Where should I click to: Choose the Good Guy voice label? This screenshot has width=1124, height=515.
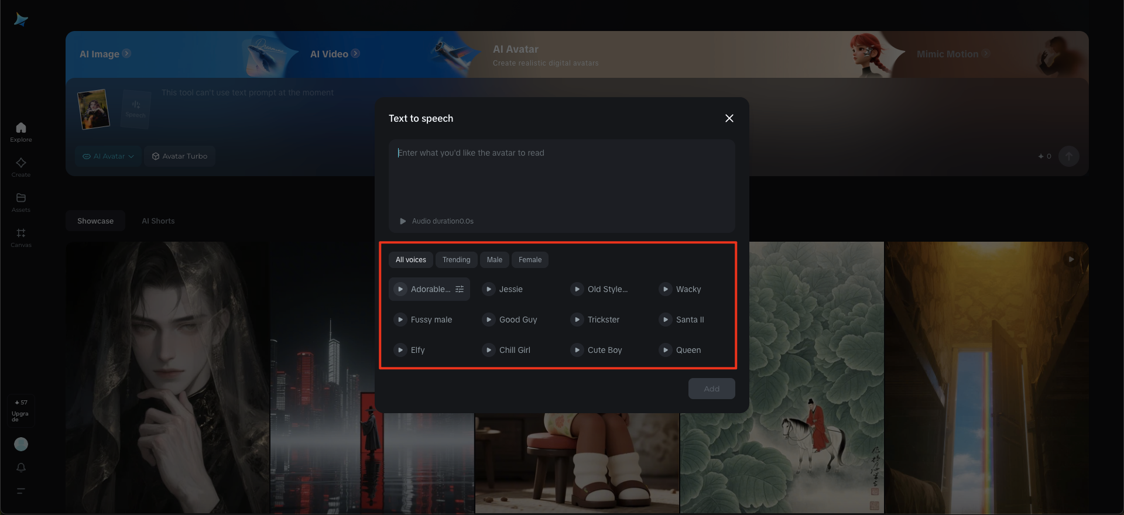[518, 320]
